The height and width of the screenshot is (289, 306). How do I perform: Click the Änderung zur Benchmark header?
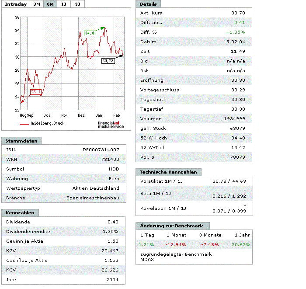[172, 226]
